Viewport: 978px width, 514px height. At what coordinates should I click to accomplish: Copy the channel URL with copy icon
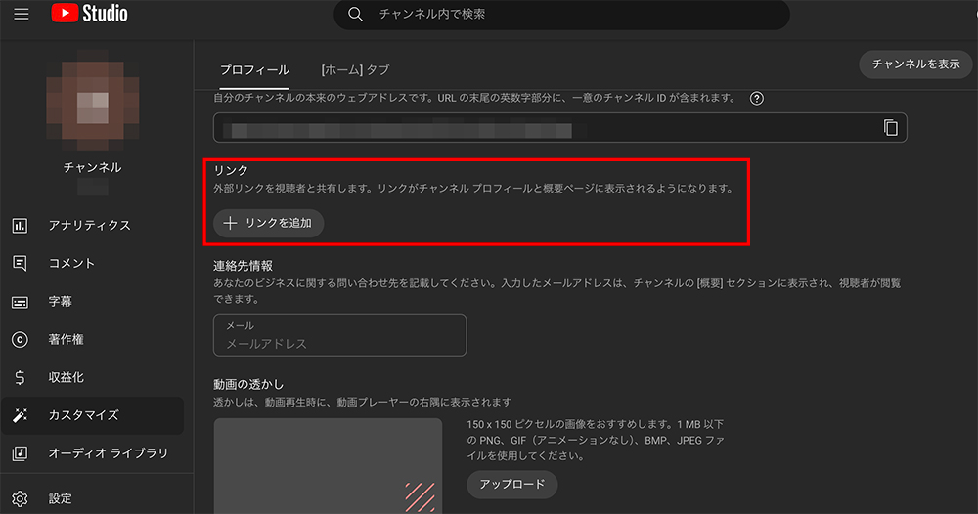(891, 128)
